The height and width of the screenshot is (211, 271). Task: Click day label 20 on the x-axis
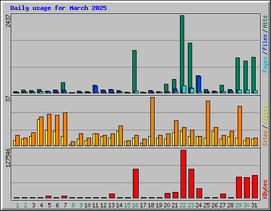coord(167,205)
